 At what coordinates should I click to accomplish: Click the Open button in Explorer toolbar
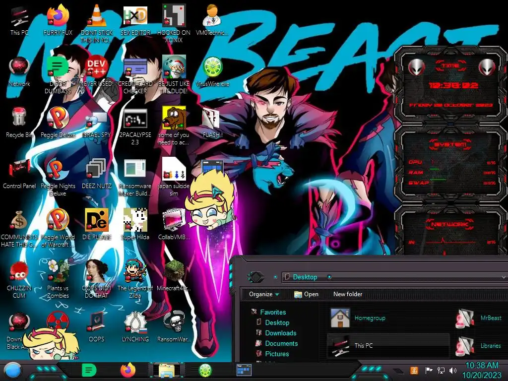point(306,294)
